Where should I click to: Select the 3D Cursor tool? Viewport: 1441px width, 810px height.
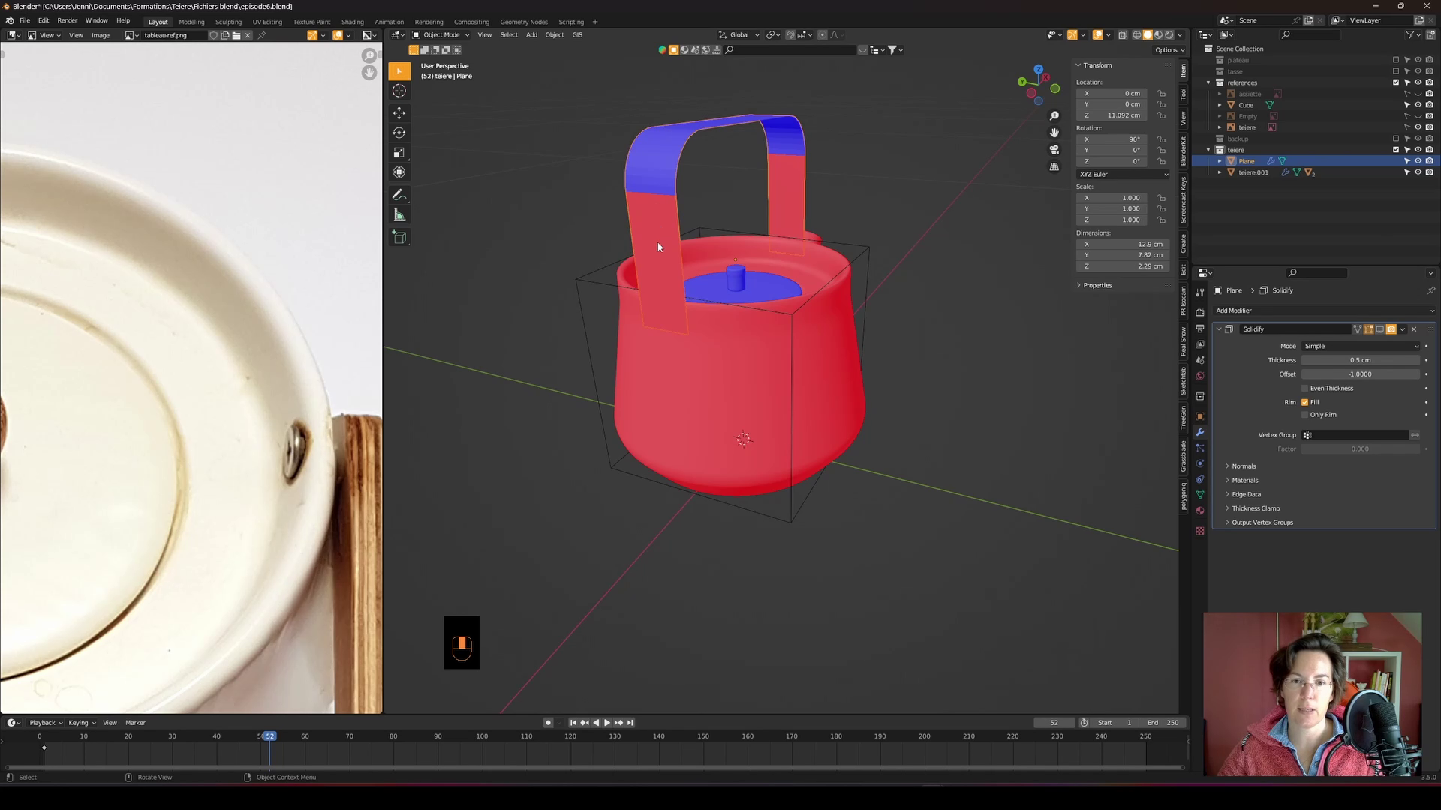(x=399, y=91)
